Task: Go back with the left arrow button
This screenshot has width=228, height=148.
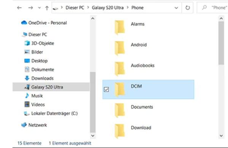Action: 19,8
